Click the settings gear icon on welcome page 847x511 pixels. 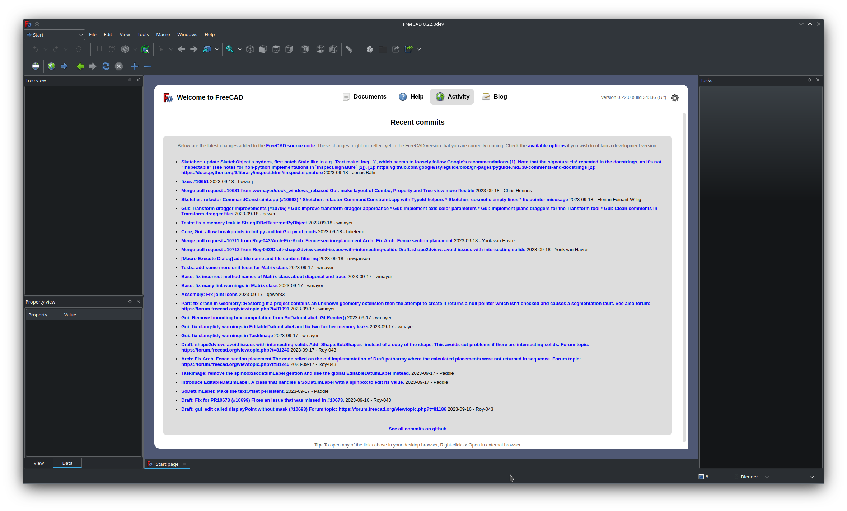point(675,98)
